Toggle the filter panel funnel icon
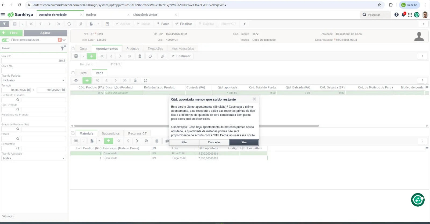The image size is (430, 224). point(4,24)
